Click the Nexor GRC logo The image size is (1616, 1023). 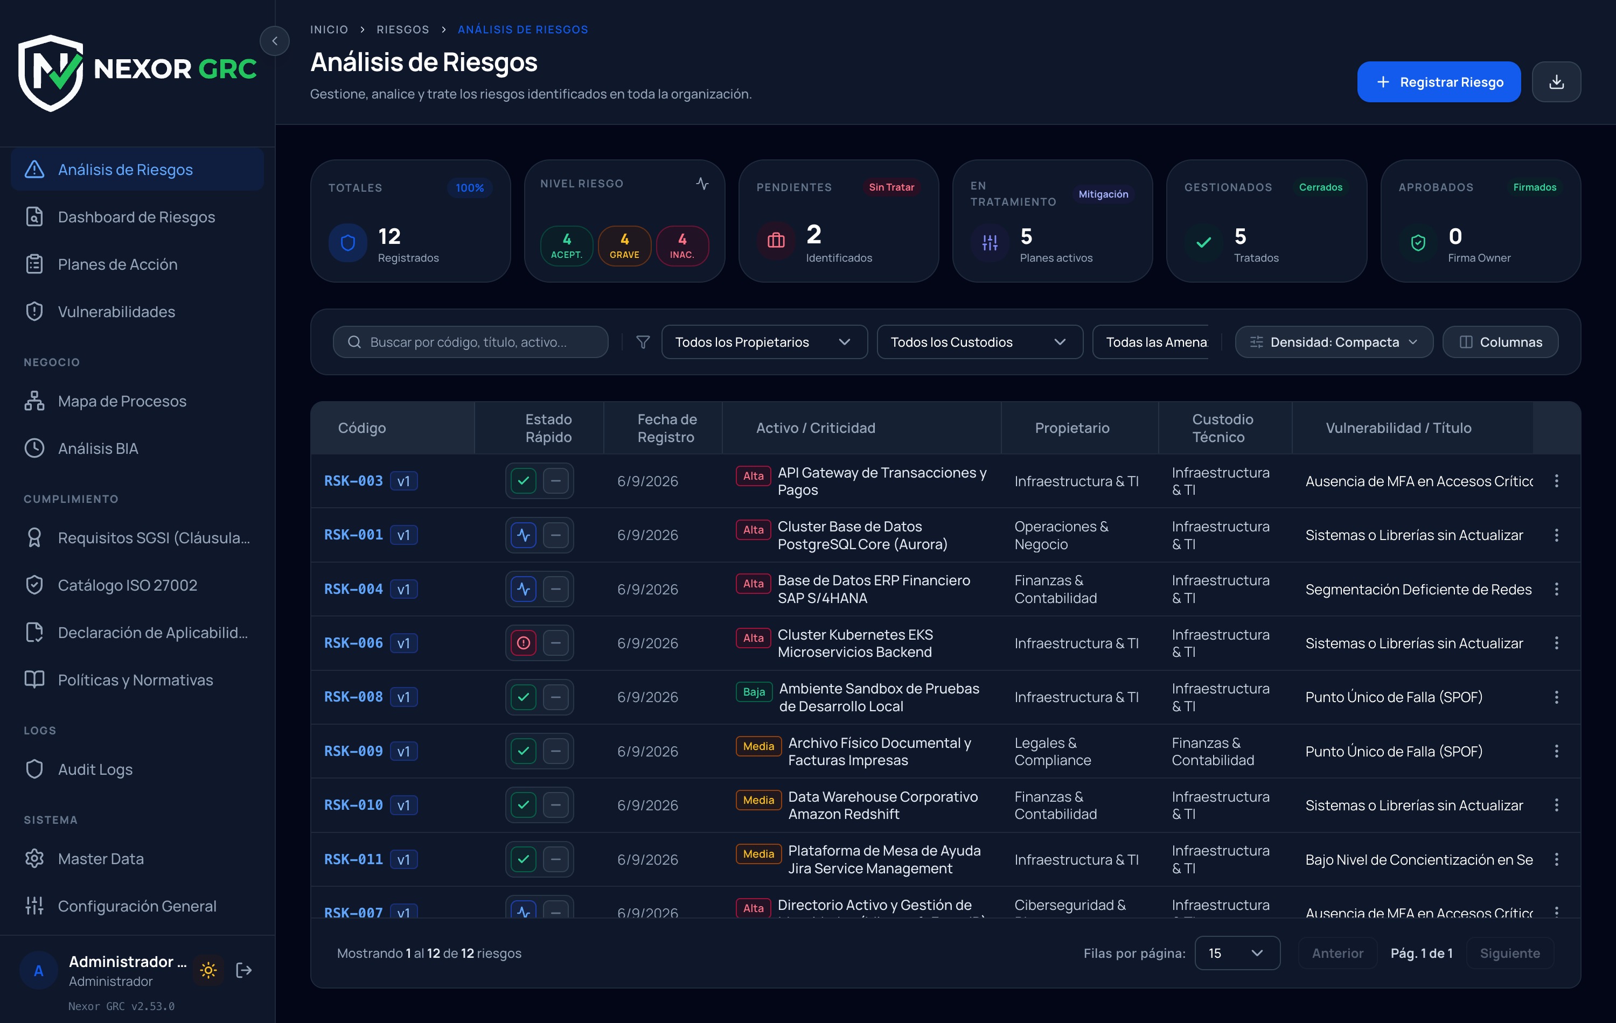click(137, 73)
